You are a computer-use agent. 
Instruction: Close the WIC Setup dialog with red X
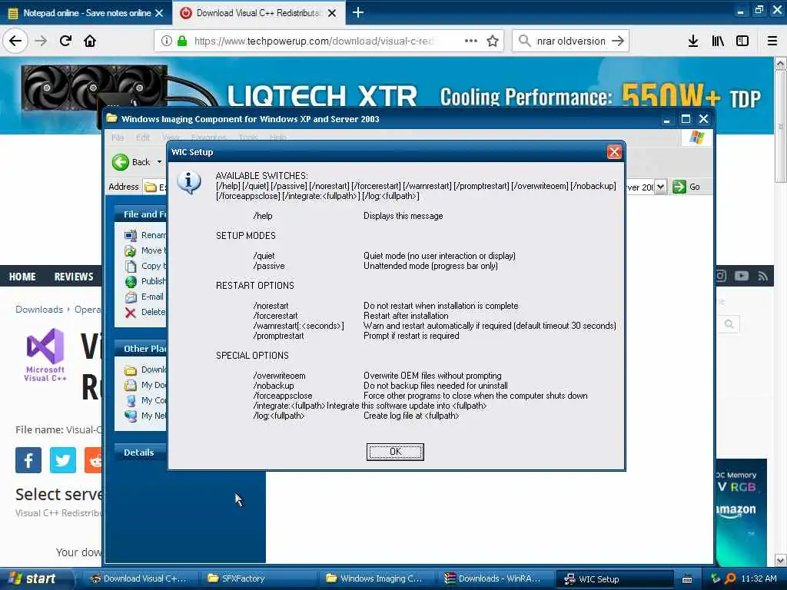click(614, 152)
